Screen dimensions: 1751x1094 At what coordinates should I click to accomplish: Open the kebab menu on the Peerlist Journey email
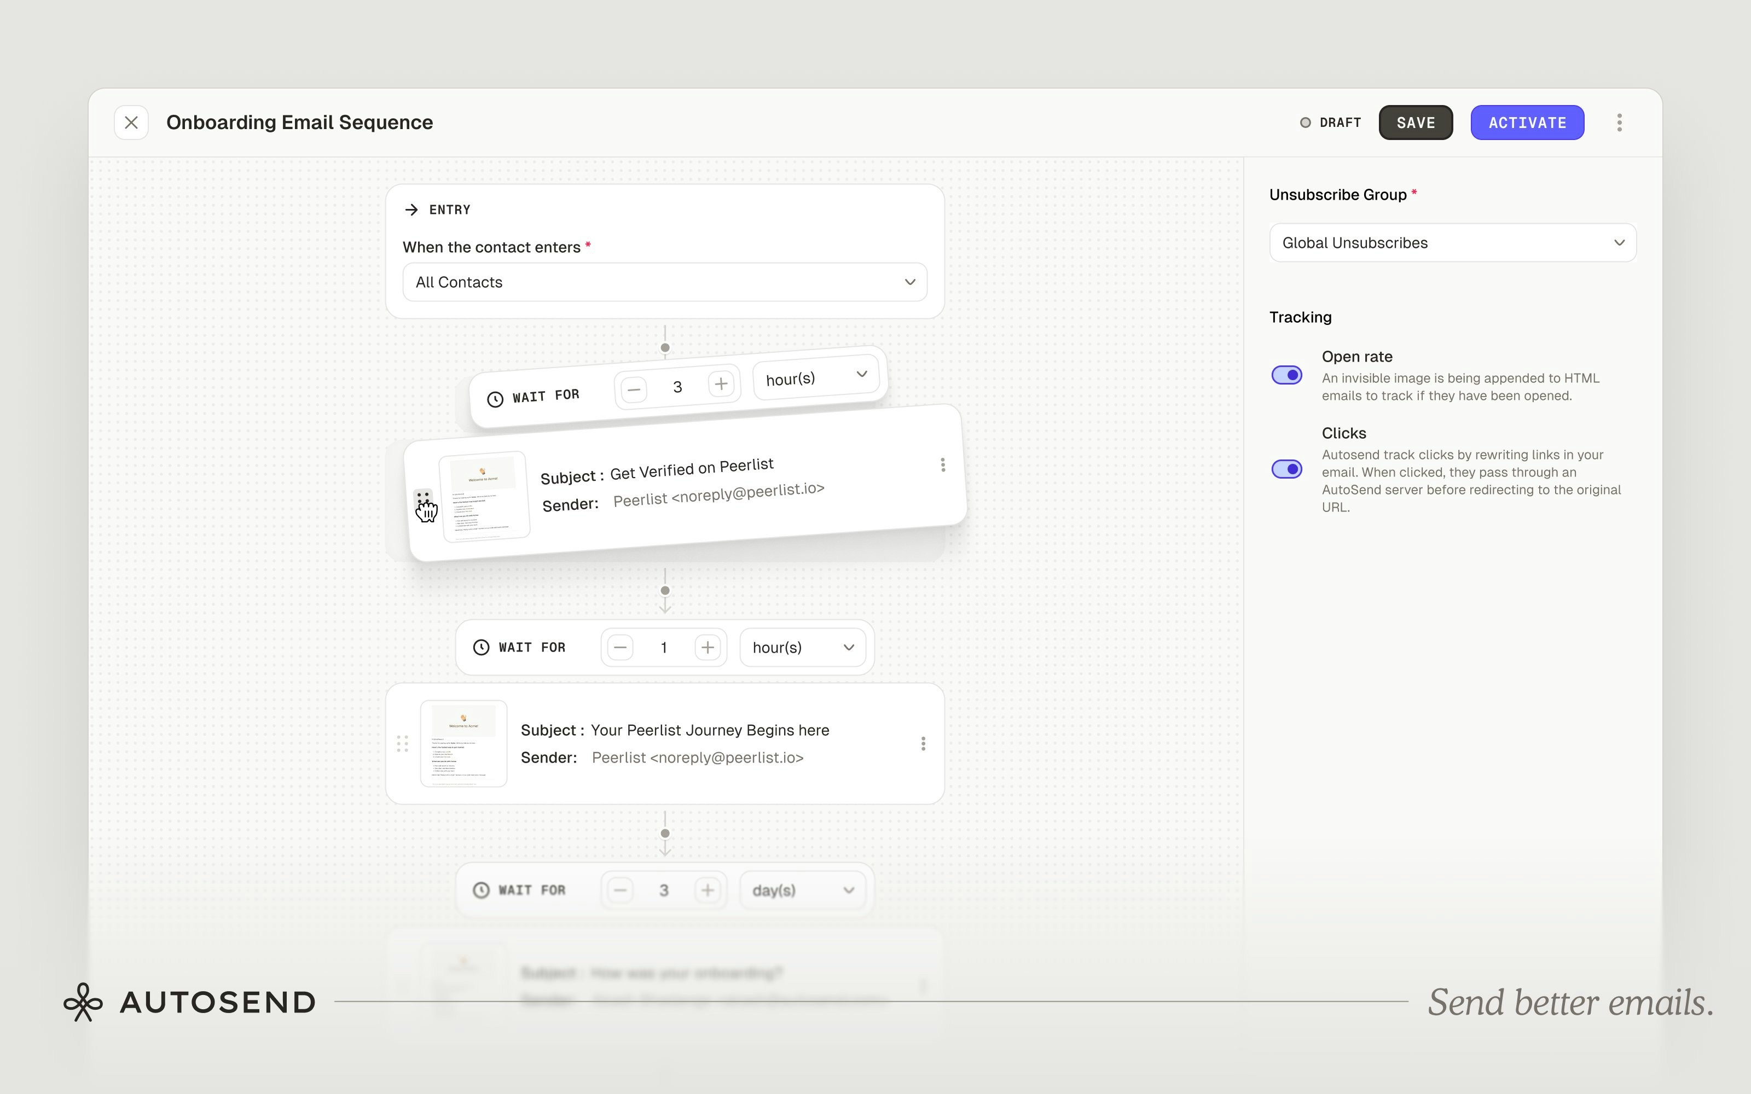coord(923,743)
